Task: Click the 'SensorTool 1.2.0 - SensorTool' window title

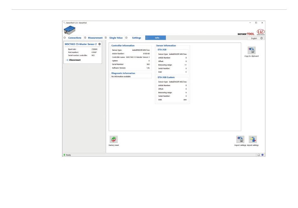Action: point(76,23)
